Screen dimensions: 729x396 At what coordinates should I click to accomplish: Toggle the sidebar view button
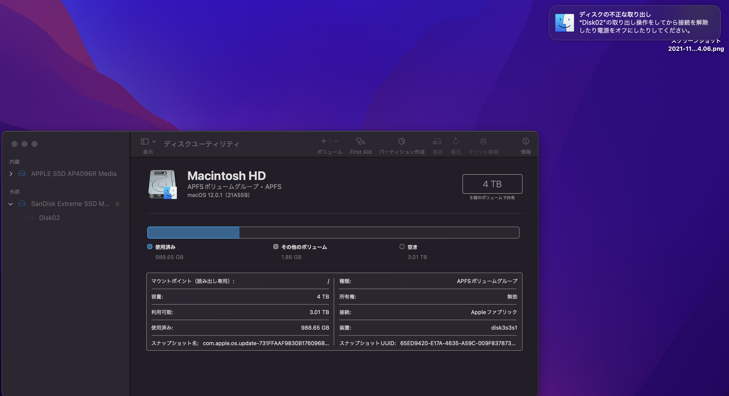(x=145, y=141)
